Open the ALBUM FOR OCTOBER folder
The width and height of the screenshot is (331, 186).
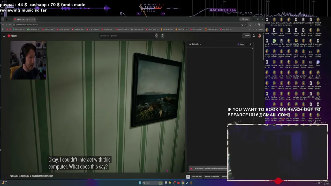coord(296,43)
